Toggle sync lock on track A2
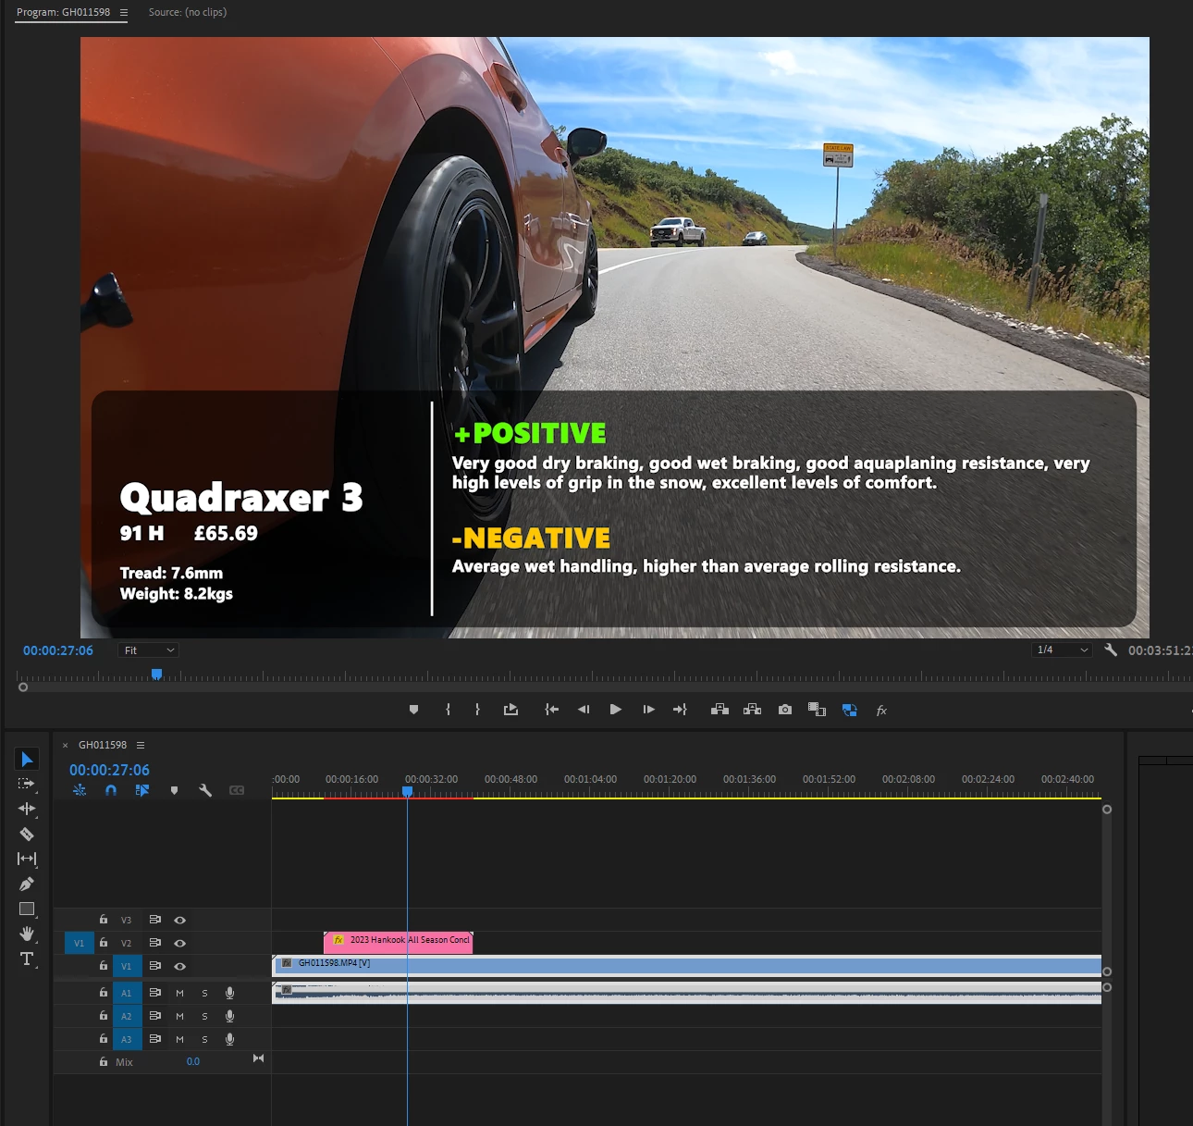Image resolution: width=1193 pixels, height=1126 pixels. [x=155, y=1016]
